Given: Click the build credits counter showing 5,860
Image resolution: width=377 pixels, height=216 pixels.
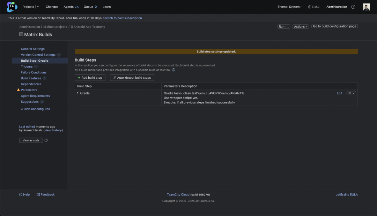Looking at the screenshot, I should (313, 7).
